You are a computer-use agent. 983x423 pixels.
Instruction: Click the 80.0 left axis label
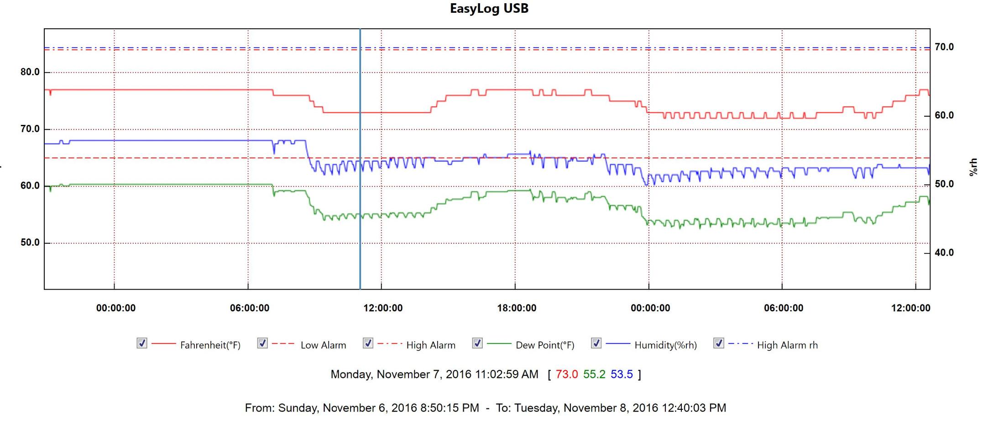30,72
